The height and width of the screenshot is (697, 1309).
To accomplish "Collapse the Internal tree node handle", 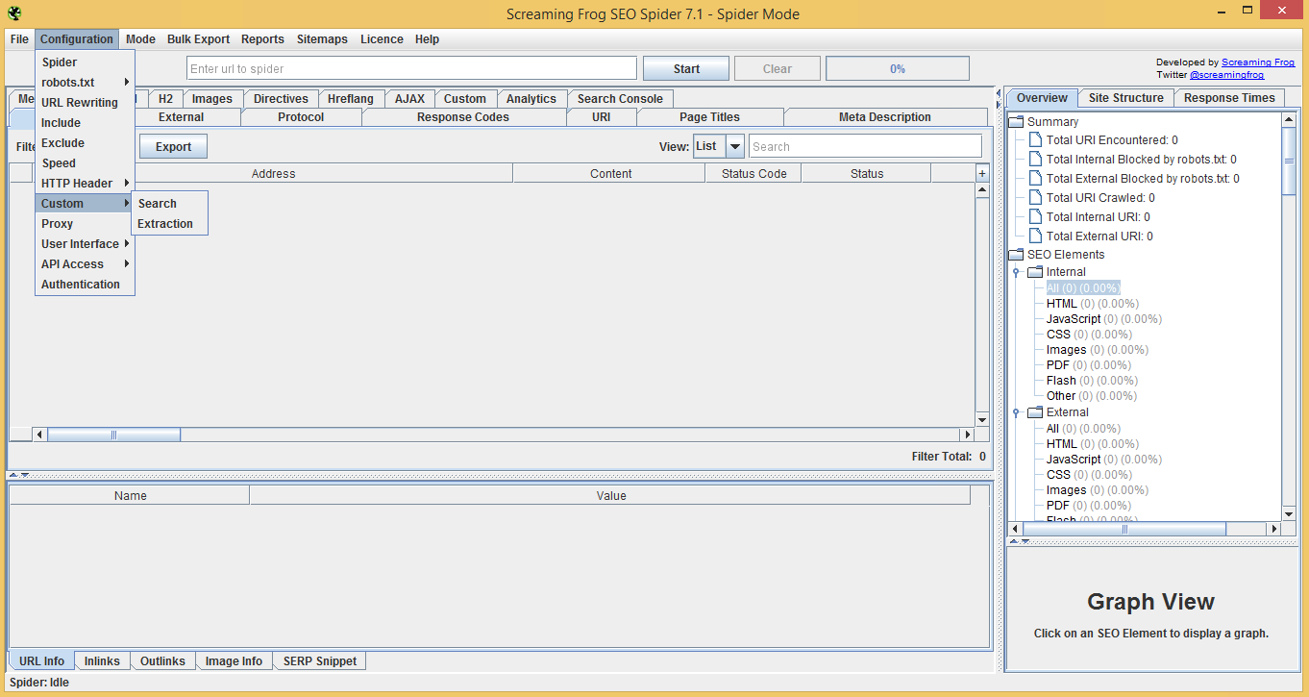I will point(1016,273).
